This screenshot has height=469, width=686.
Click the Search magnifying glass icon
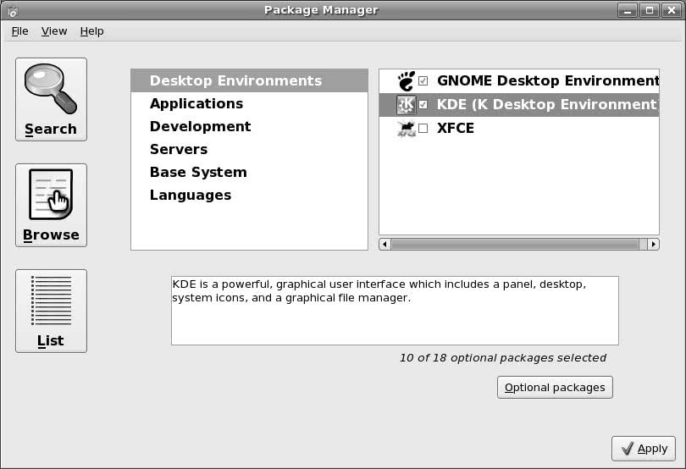point(51,88)
